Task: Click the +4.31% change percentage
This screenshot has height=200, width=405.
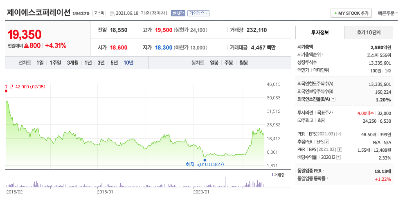Action: click(x=56, y=46)
